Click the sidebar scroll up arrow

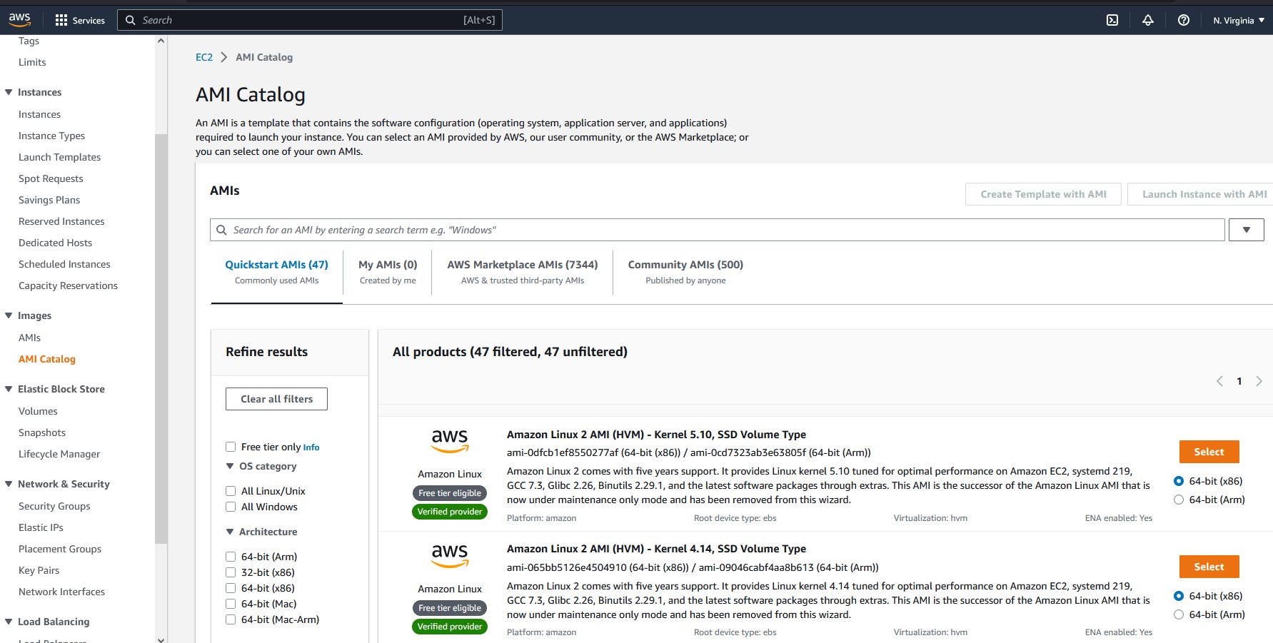pyautogui.click(x=161, y=41)
